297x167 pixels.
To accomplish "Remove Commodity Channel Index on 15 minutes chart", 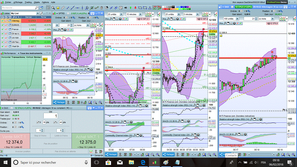I will point(141,136).
